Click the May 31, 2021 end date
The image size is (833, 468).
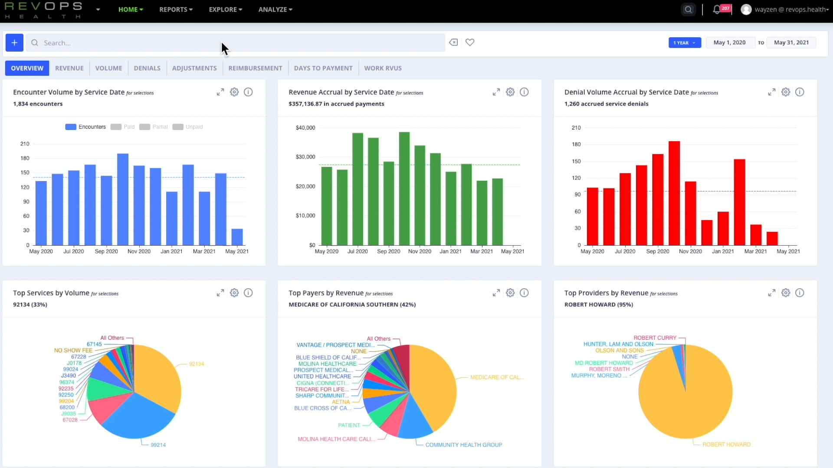[x=791, y=42]
